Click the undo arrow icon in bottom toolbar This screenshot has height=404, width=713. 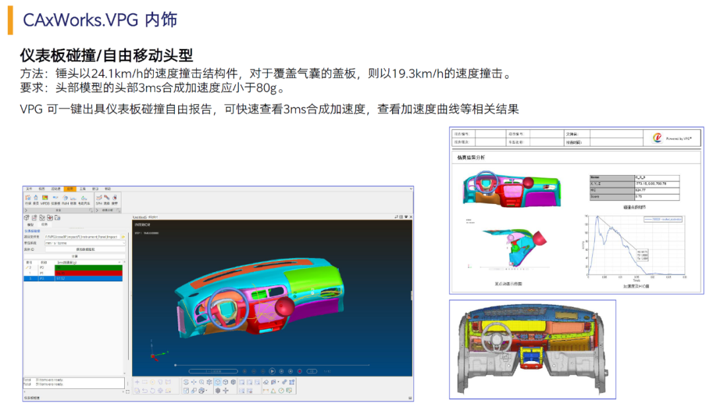[x=145, y=391]
